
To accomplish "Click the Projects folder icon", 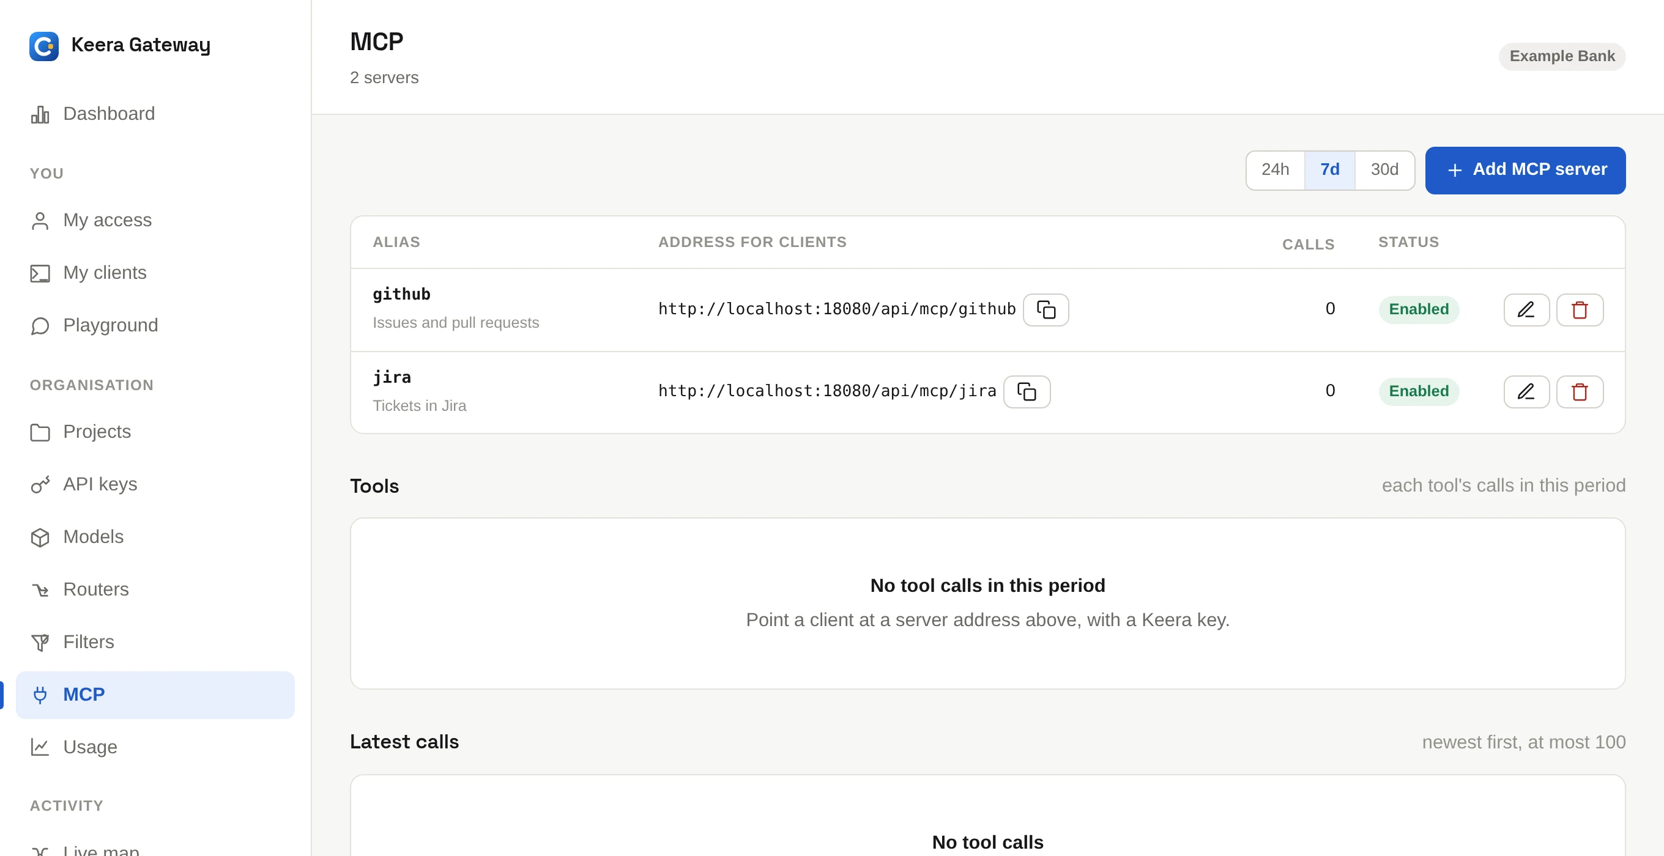I will tap(40, 432).
